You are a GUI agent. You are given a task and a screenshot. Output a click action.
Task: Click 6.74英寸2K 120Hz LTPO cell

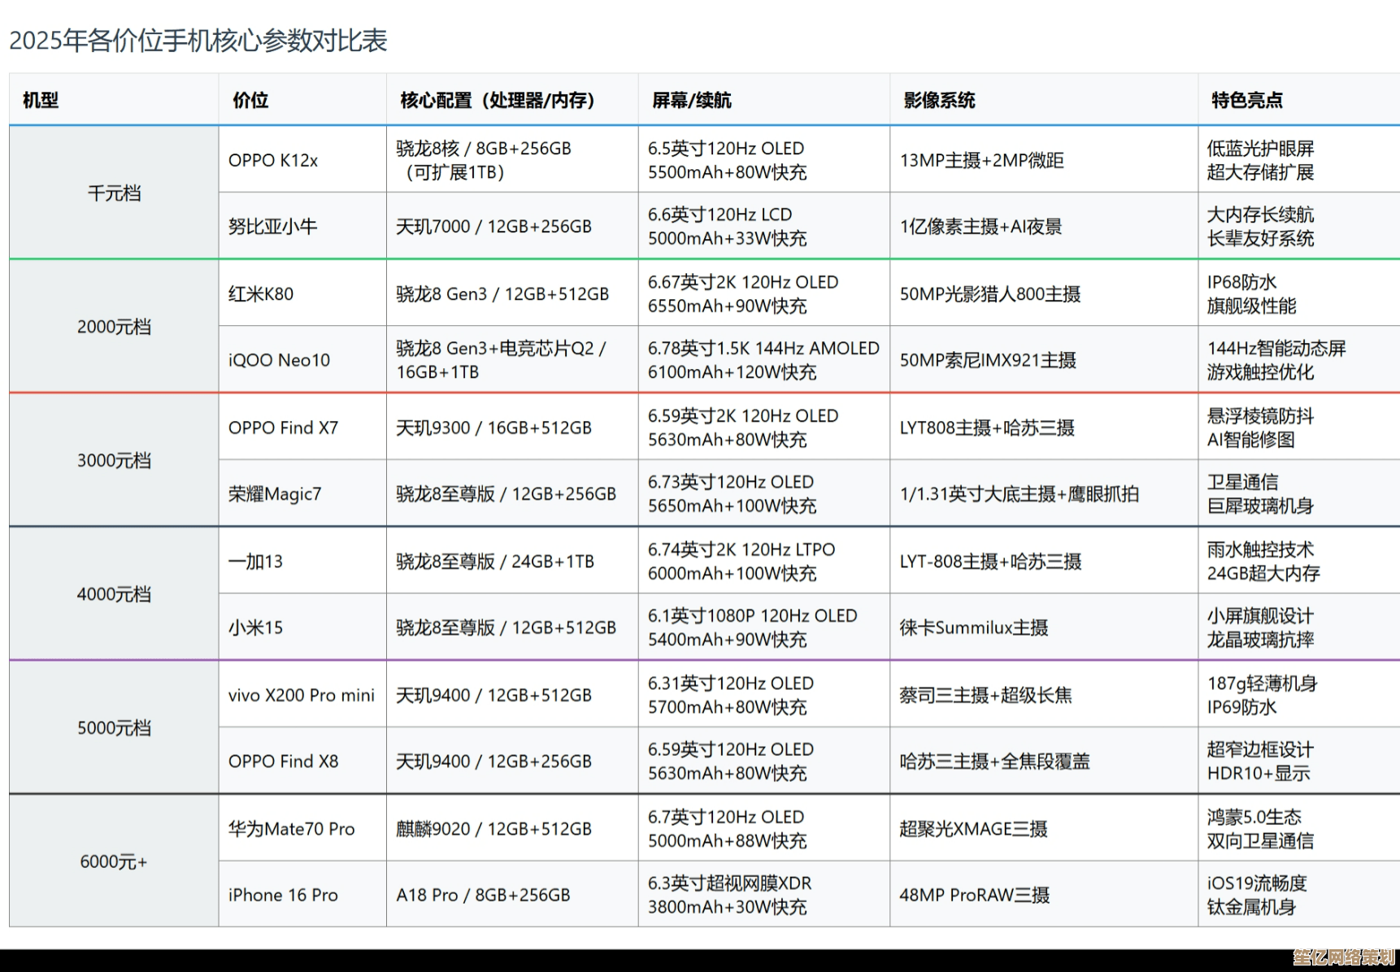point(764,560)
